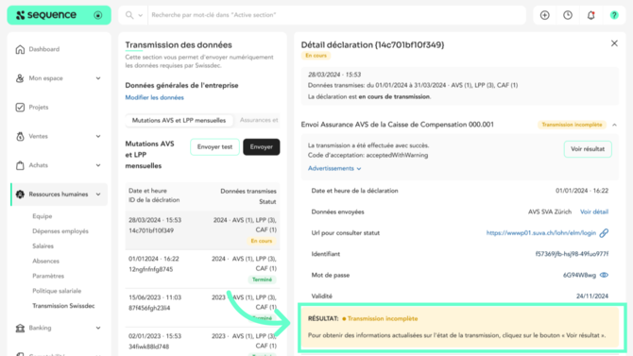The width and height of the screenshot is (633, 356).
Task: Select declaration row 14c701bf10f349
Action: [202, 230]
